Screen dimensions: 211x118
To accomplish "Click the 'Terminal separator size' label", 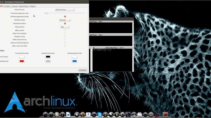I will pos(19,13).
